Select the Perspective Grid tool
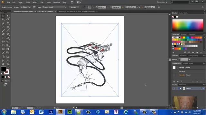Screen dimensions: 206x115 coord(8,45)
